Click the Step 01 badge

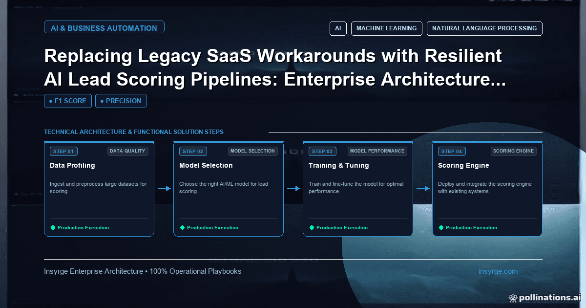(x=63, y=152)
